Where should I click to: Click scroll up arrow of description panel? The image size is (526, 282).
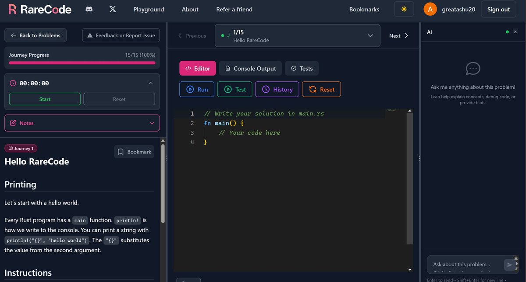(x=163, y=141)
